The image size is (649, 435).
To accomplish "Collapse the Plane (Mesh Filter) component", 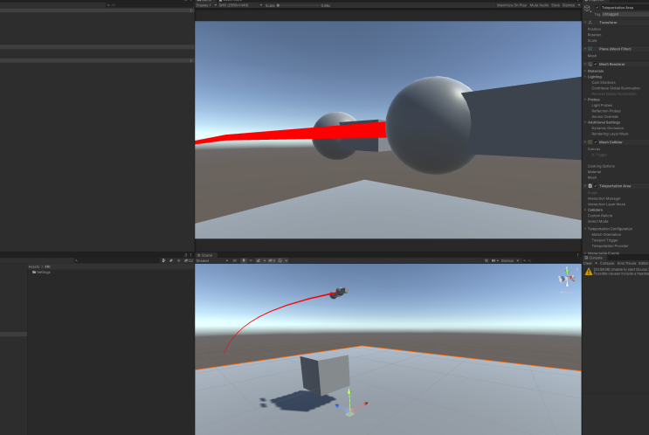I will [x=585, y=49].
